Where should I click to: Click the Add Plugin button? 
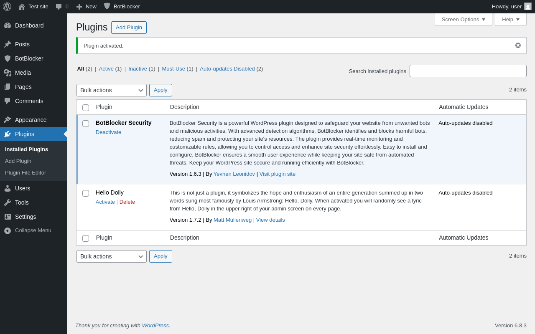(x=129, y=28)
